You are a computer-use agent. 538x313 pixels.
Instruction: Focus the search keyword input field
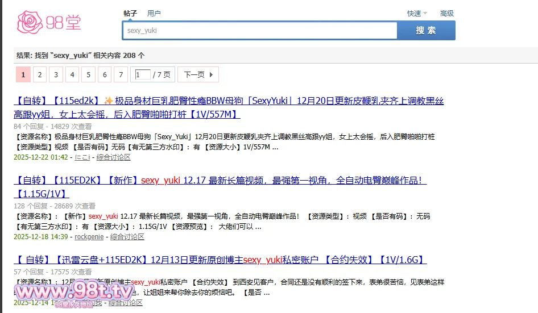(x=259, y=31)
